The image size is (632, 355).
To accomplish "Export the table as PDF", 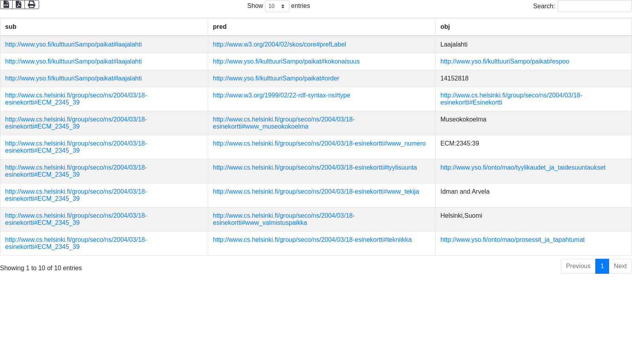I will coord(19,5).
